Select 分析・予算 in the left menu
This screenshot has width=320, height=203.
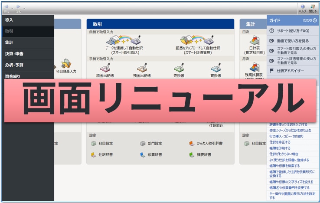coord(14,65)
